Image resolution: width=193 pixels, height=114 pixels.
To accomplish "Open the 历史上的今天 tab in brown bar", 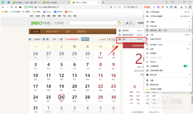I will (52, 31).
